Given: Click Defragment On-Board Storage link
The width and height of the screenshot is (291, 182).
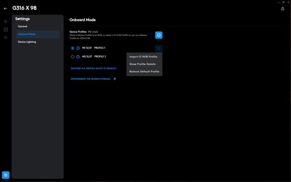Looking at the screenshot, I should click(91, 79).
